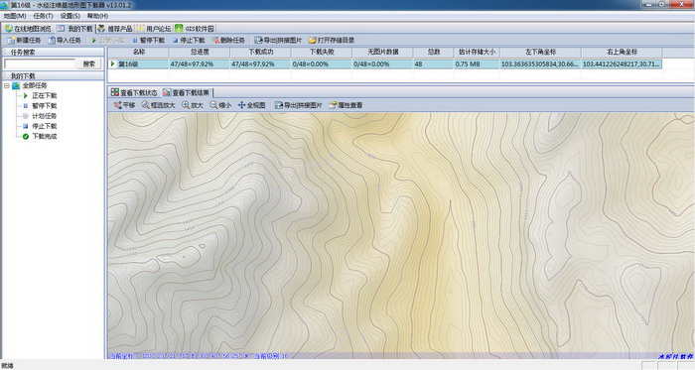
Task: Open the 设置(S) menu
Action: click(x=70, y=16)
